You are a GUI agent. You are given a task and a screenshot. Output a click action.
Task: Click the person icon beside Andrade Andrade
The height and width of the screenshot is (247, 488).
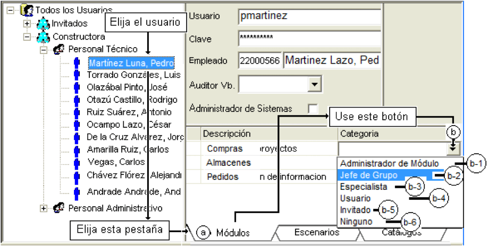77,192
